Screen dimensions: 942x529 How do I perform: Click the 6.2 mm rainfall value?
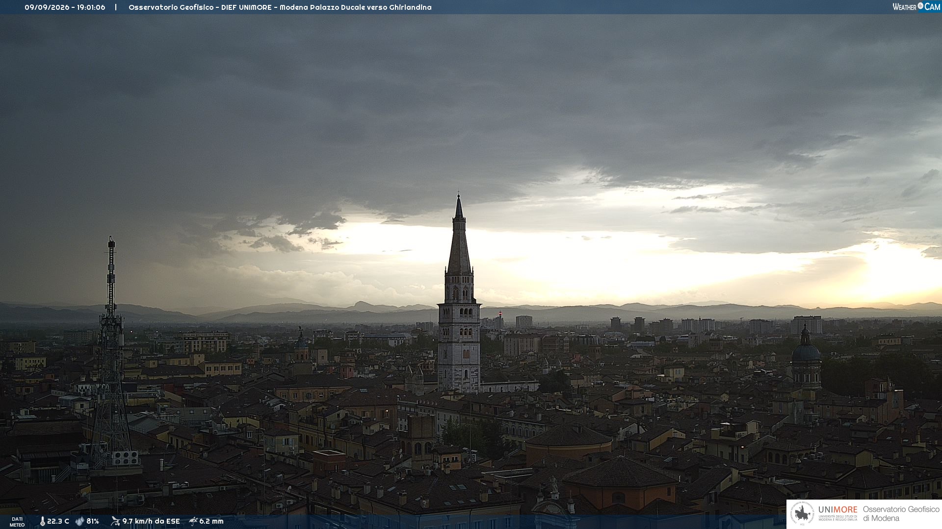click(211, 521)
